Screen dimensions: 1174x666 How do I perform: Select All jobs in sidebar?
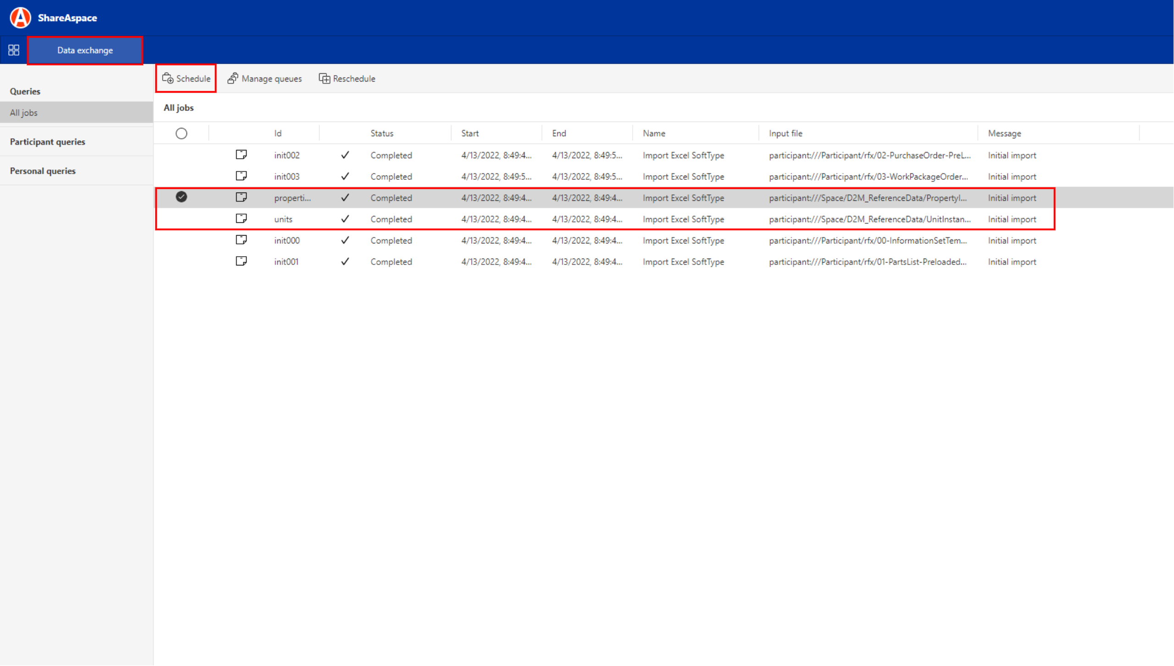(24, 113)
